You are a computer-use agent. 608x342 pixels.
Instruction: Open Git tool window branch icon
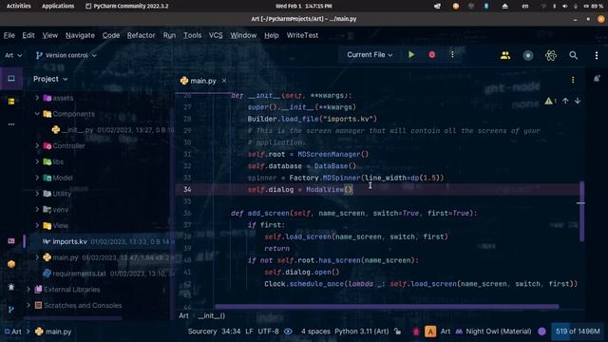coord(11,310)
